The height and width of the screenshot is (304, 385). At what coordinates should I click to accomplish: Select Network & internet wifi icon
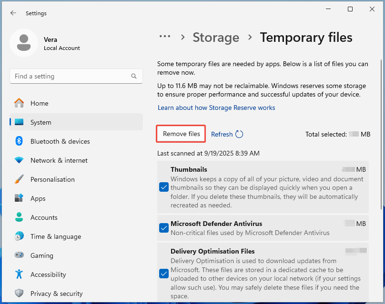tap(19, 160)
